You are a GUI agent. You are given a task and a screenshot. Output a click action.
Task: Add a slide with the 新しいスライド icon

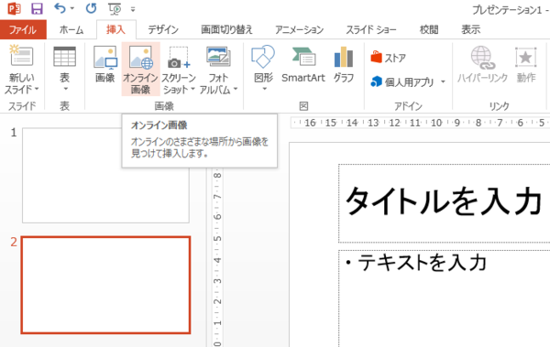click(x=21, y=56)
